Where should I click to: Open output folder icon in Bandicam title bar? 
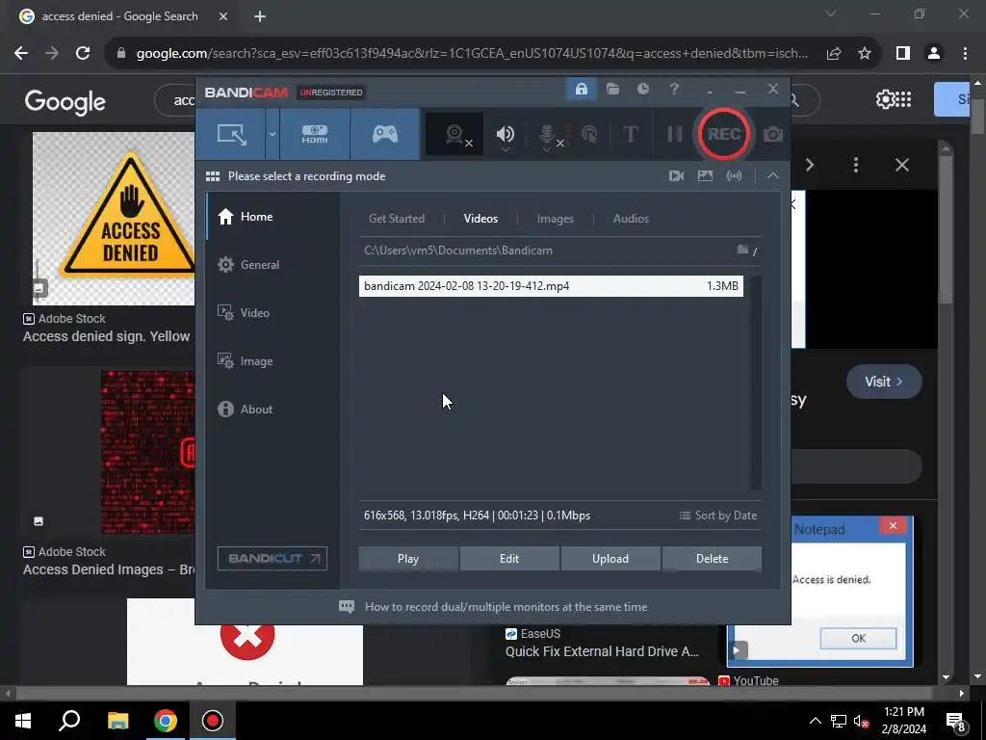(612, 89)
